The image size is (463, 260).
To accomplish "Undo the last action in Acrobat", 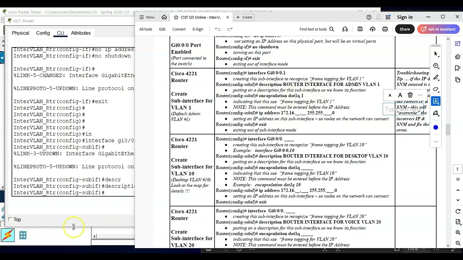I will (x=217, y=29).
